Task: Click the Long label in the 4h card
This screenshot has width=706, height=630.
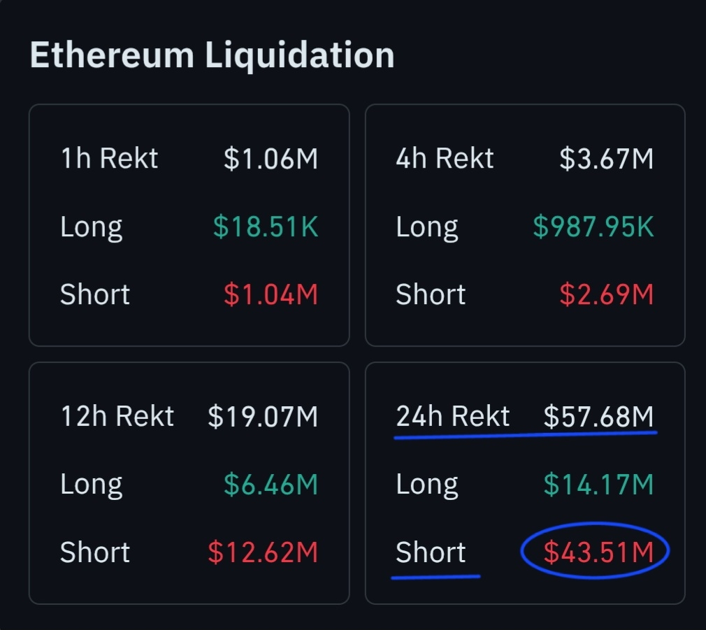Action: click(x=426, y=227)
